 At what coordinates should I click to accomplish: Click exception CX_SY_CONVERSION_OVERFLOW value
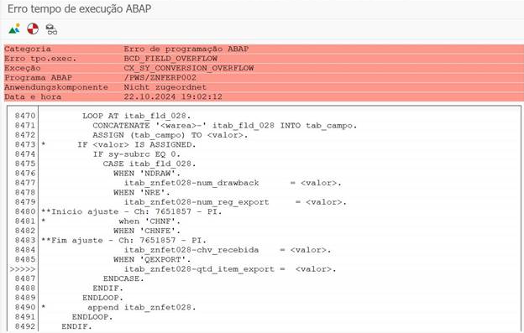pyautogui.click(x=188, y=68)
